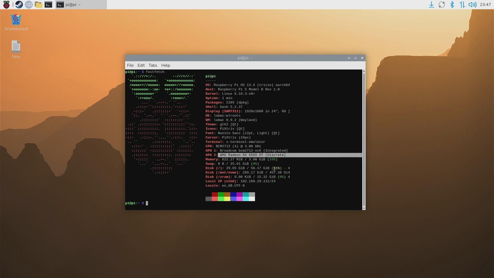Click the terminal title bar text
Image resolution: width=494 pixels, height=278 pixels.
[x=245, y=58]
